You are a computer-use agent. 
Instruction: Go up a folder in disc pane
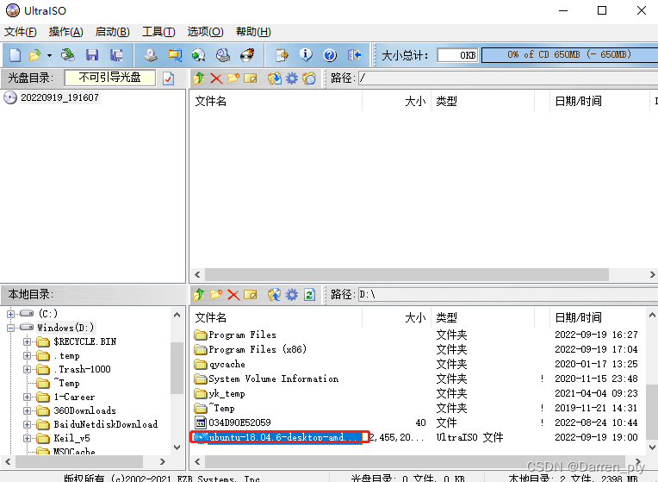point(199,78)
